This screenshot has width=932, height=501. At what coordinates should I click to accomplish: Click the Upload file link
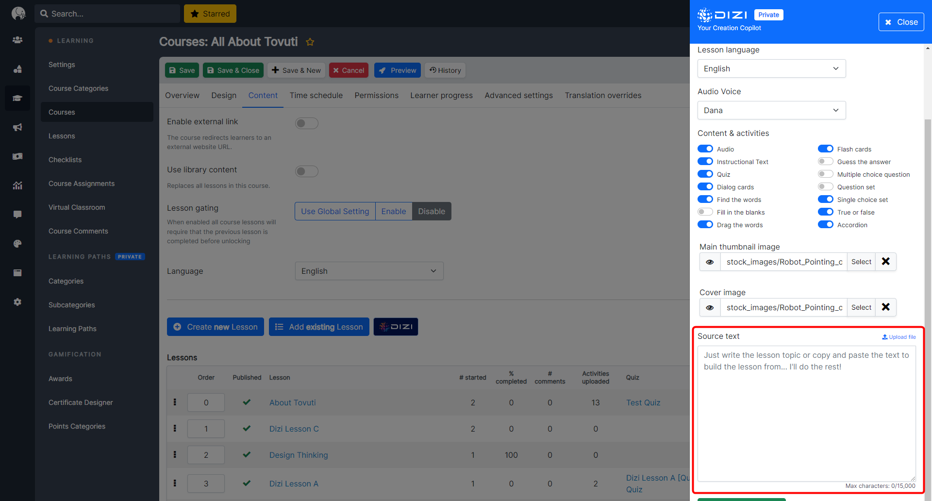(x=899, y=337)
